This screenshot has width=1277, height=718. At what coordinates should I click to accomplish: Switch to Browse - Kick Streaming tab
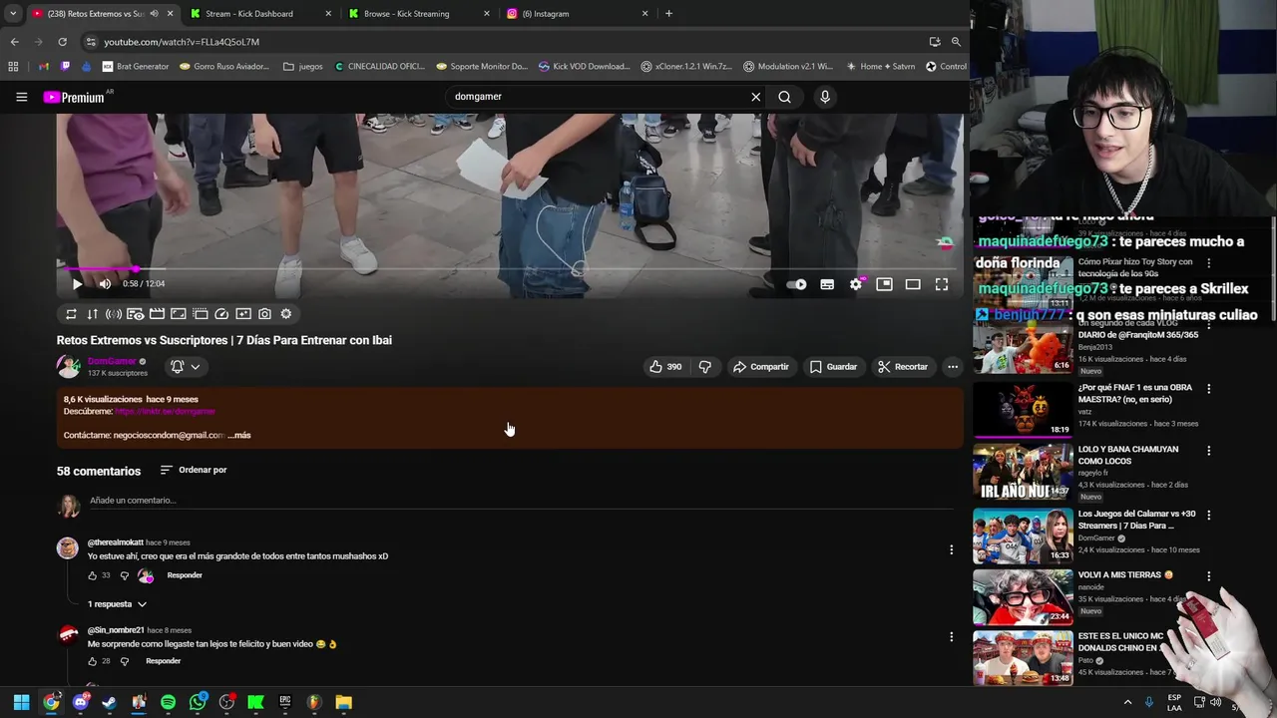pos(417,14)
